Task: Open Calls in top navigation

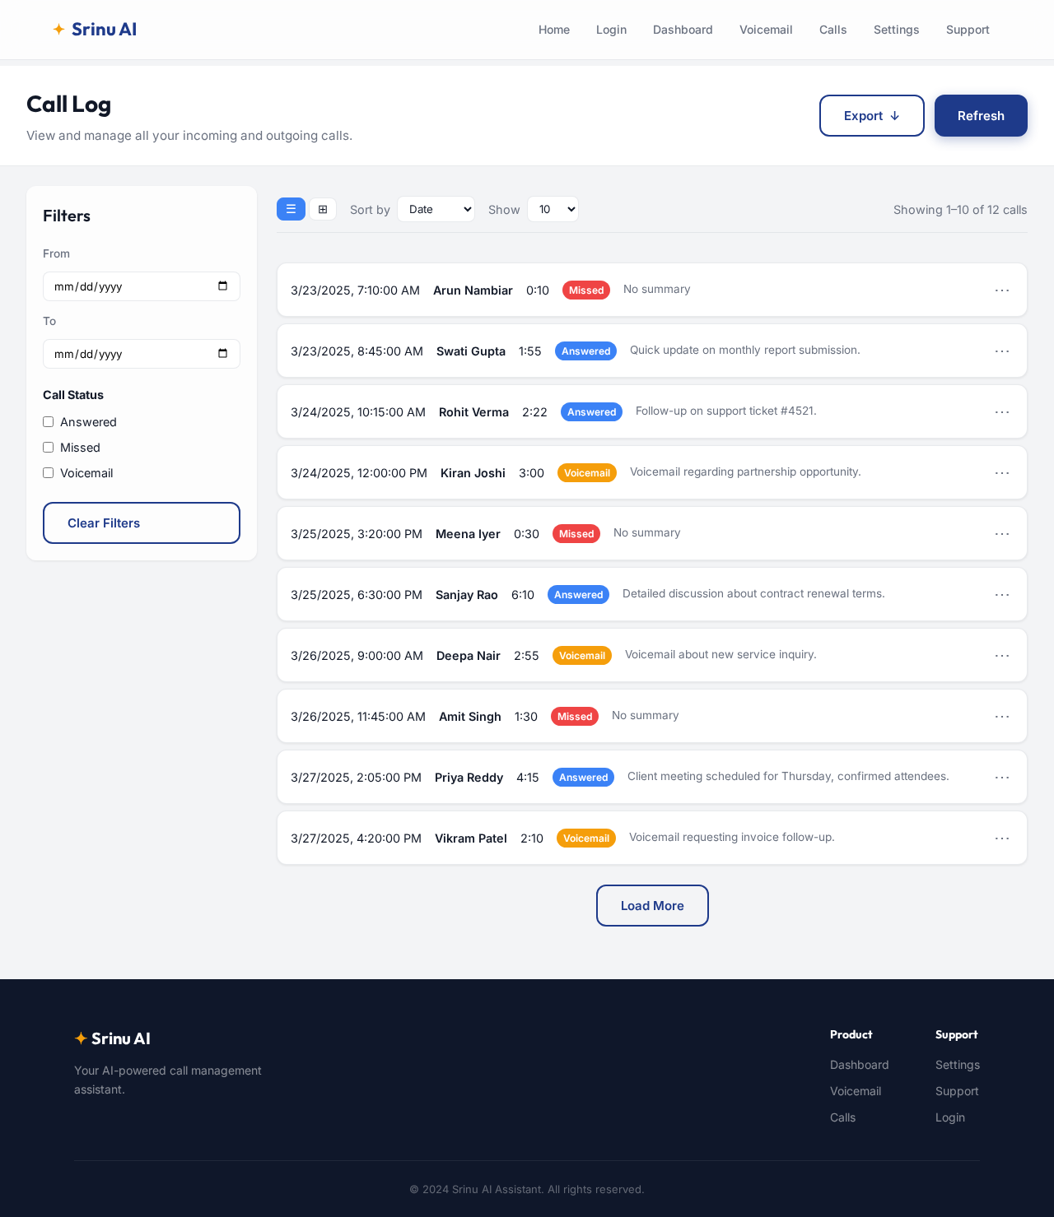Action: 832,30
